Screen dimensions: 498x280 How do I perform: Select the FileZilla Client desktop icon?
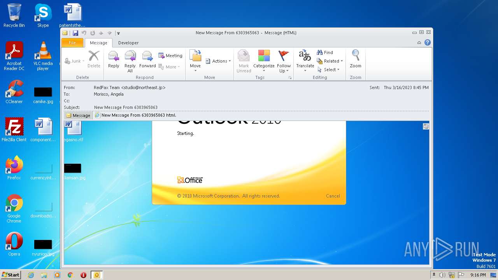14,130
